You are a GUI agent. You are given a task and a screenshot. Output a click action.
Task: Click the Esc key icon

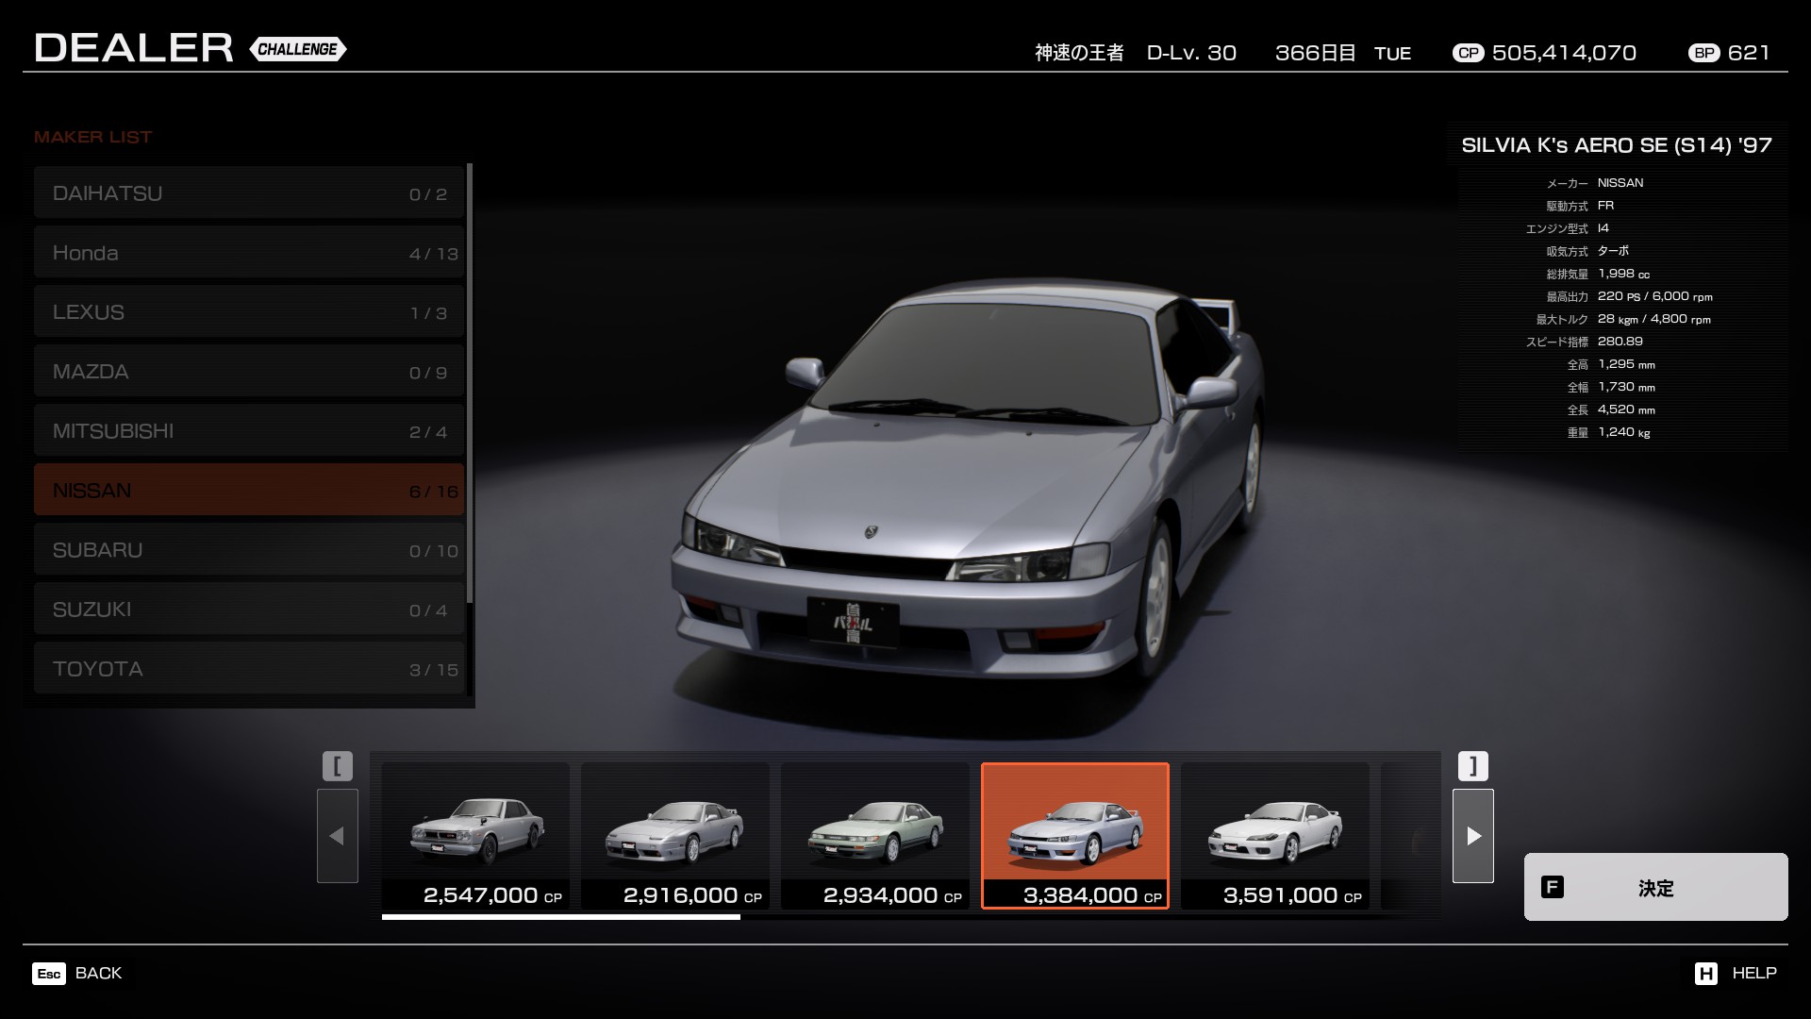pos(49,974)
